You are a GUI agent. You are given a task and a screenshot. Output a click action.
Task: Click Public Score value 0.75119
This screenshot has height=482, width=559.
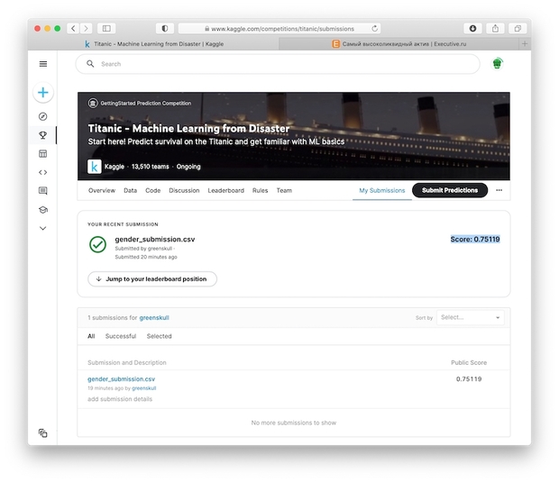469,379
